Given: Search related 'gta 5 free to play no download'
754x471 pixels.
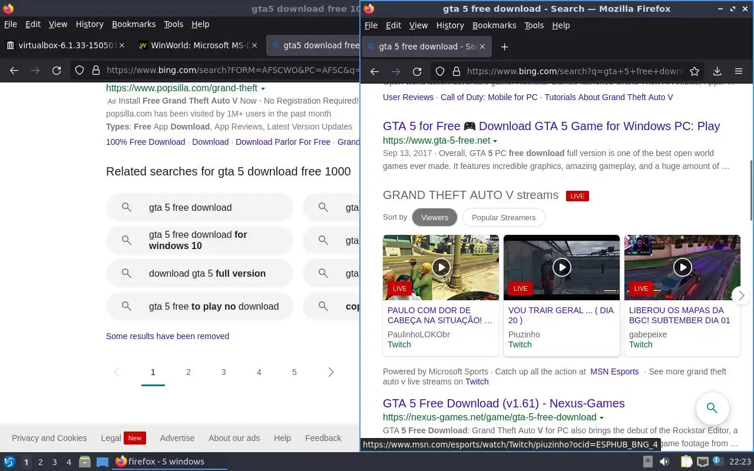Looking at the screenshot, I should 200,306.
